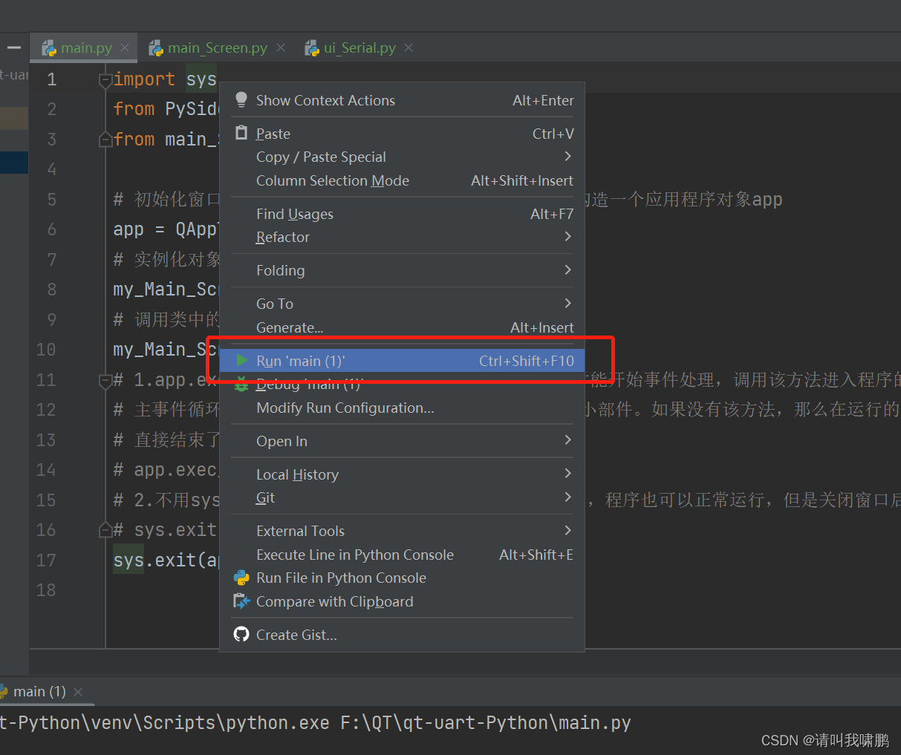Click the Python file icon on the ui_Serial.py tab
901x755 pixels.
[311, 47]
